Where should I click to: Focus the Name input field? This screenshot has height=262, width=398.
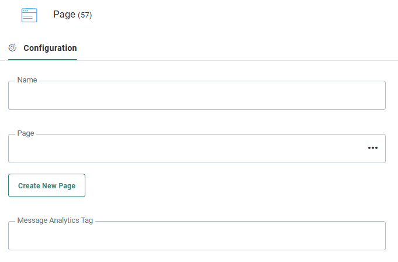tap(196, 96)
